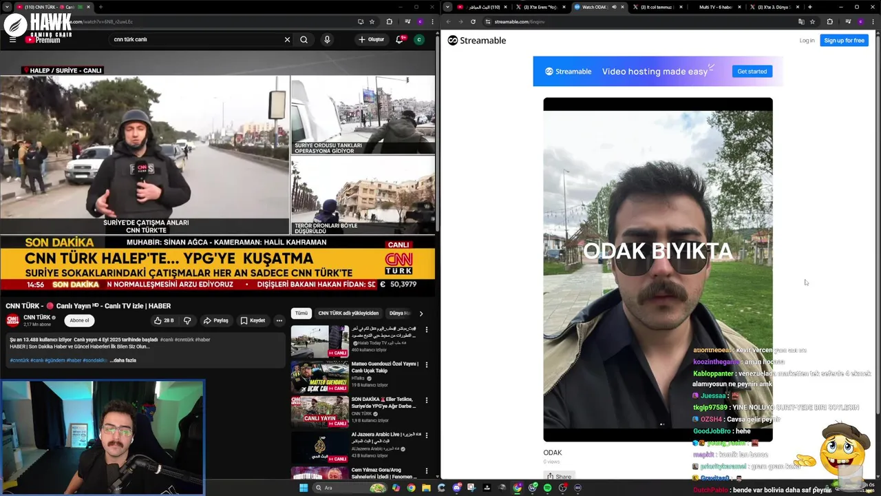Open the Al Jazeera Arabic Live video
The image size is (881, 496).
tap(319, 447)
